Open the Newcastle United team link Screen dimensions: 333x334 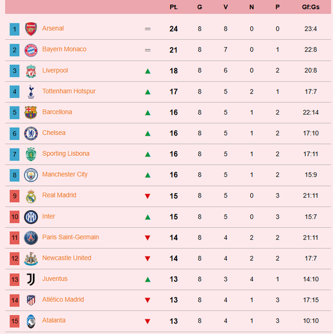pos(67,258)
